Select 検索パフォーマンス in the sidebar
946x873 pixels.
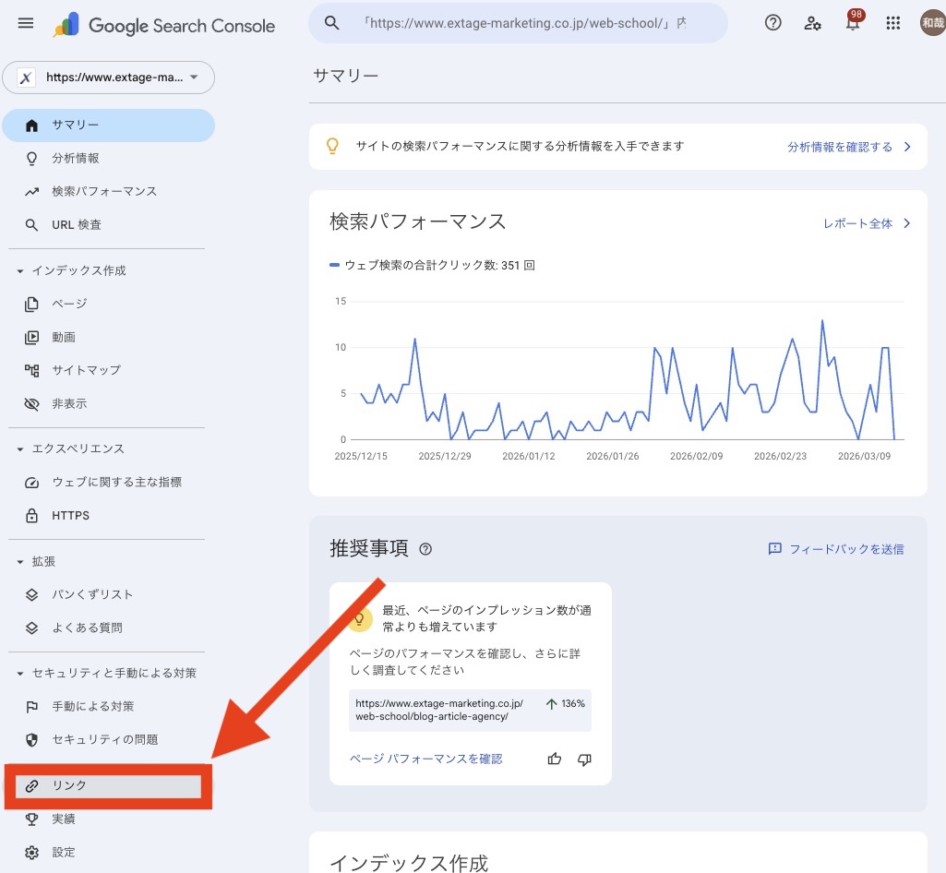pyautogui.click(x=103, y=191)
